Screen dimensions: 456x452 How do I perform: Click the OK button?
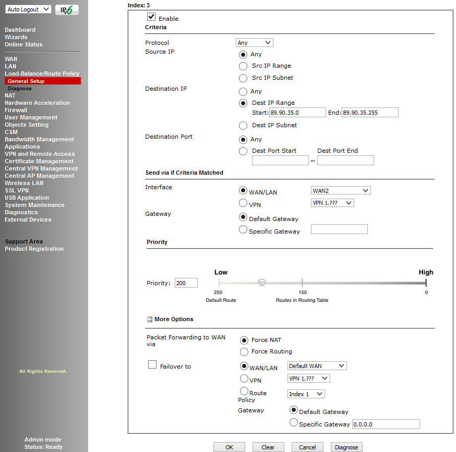tap(229, 447)
